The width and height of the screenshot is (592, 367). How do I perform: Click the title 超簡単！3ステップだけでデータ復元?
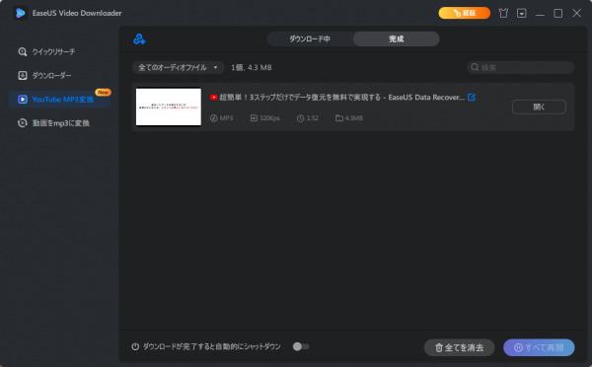341,98
